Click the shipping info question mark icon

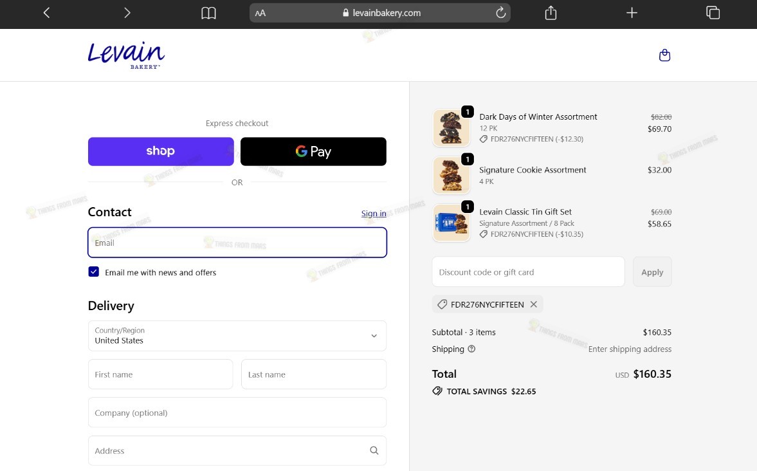[x=471, y=349]
